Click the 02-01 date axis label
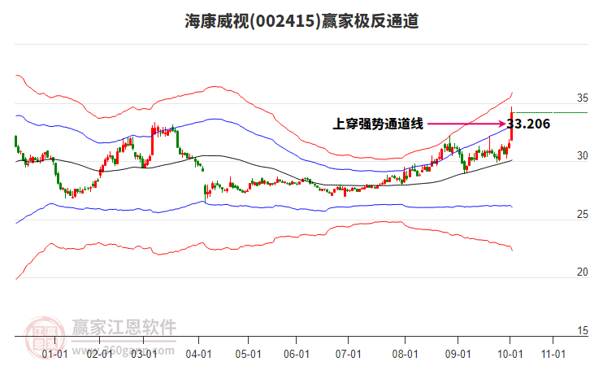The image size is (590, 366). [x=99, y=354]
